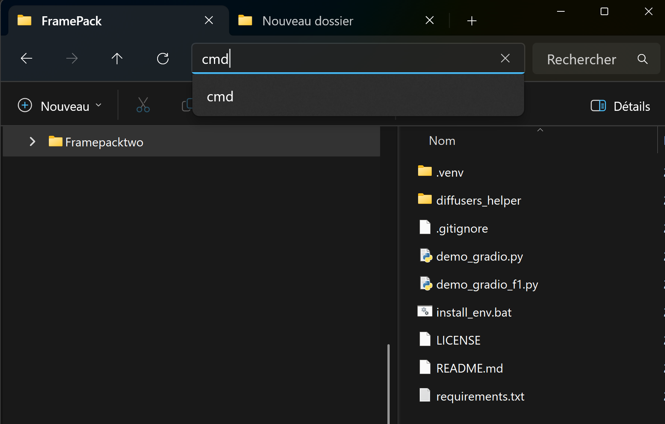Click the magnifying glass search icon
The image size is (665, 424).
tap(643, 59)
